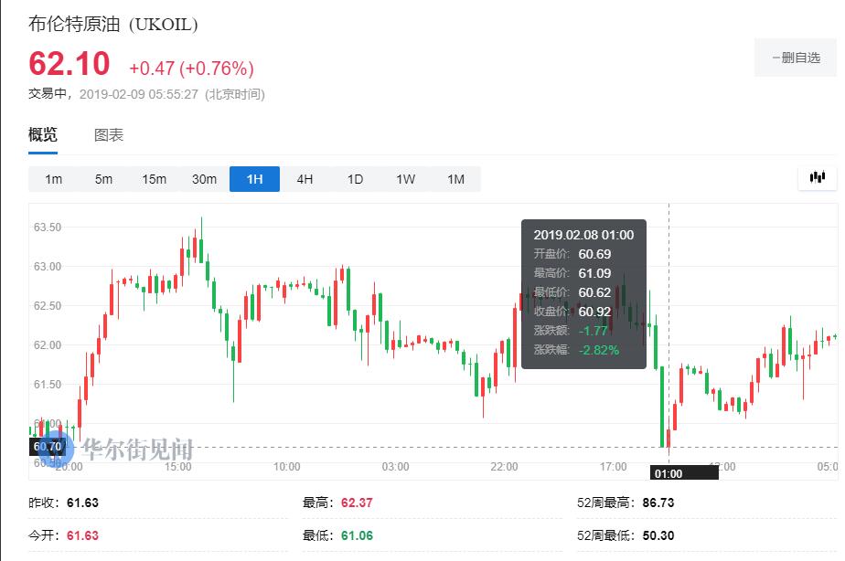Switch chart to 5m interval
The height and width of the screenshot is (561, 845).
(103, 179)
